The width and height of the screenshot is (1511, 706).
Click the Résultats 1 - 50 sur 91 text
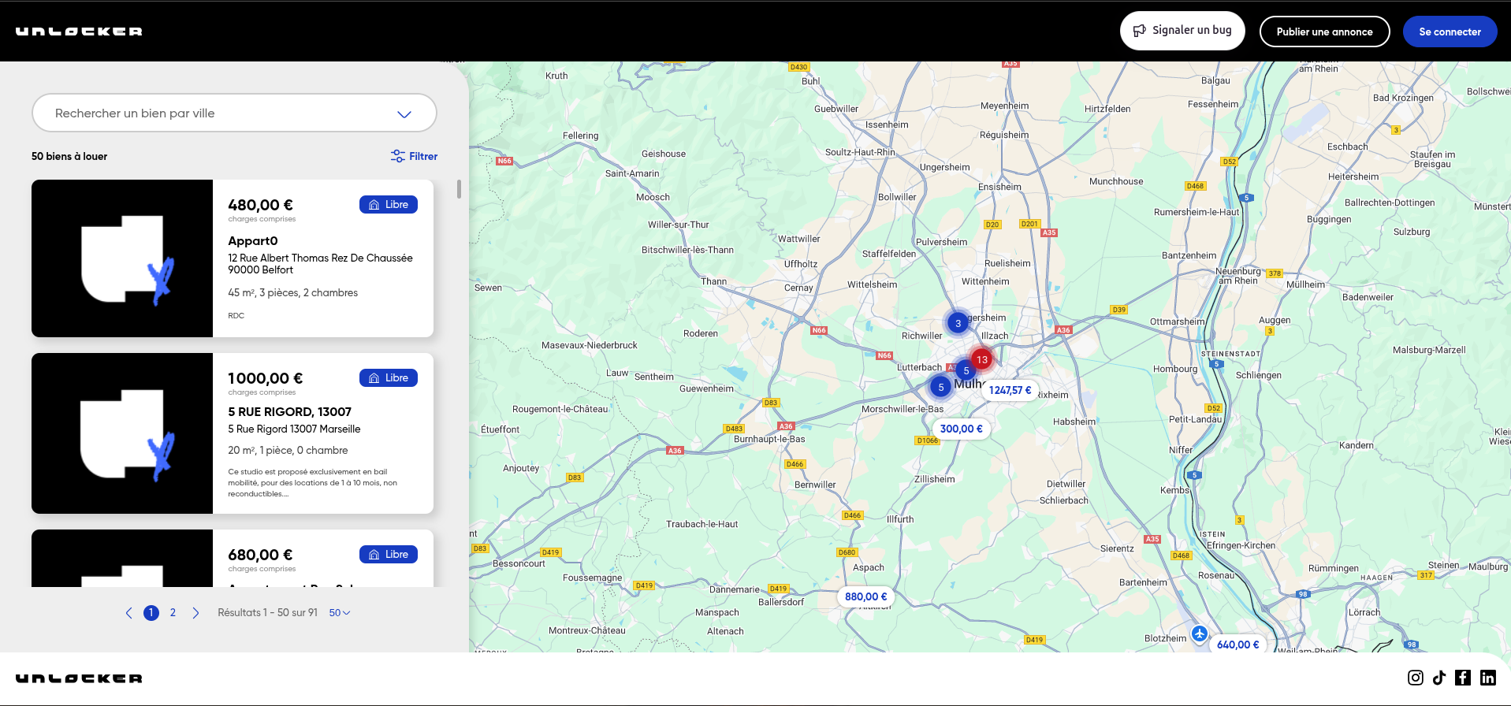click(x=267, y=612)
